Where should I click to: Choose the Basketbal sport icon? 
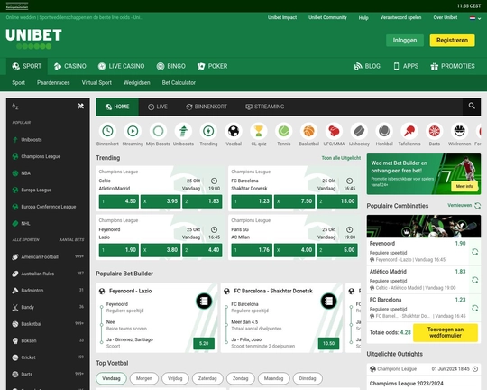pyautogui.click(x=309, y=131)
